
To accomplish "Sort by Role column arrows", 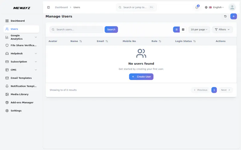I will coord(160,41).
